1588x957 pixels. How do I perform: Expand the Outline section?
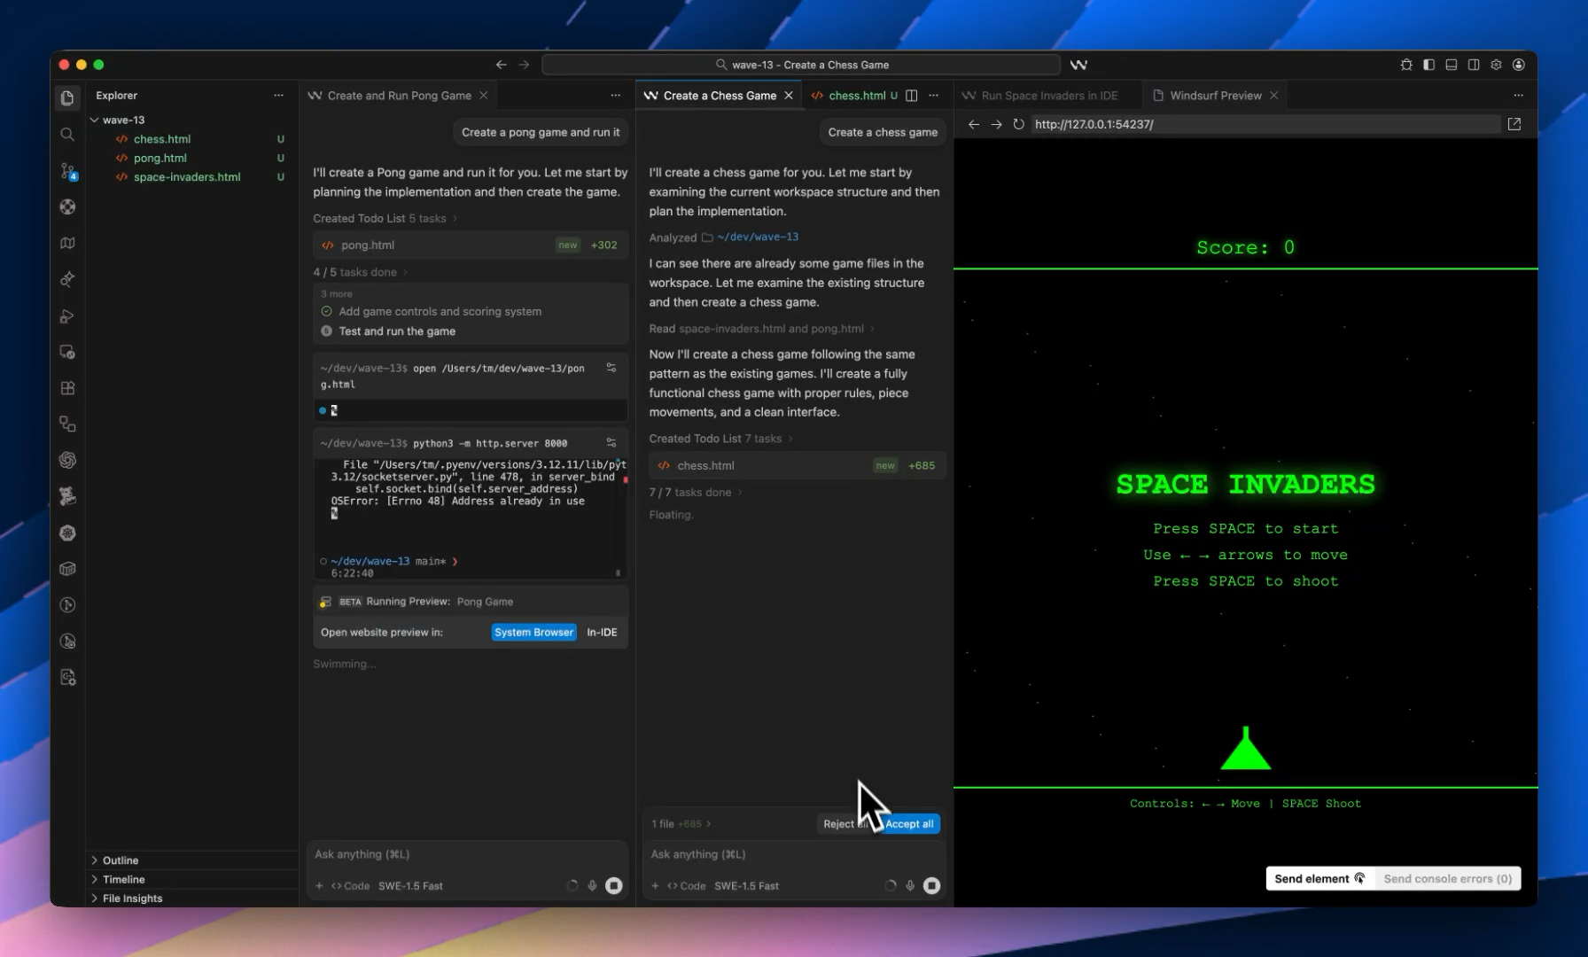pyautogui.click(x=120, y=860)
